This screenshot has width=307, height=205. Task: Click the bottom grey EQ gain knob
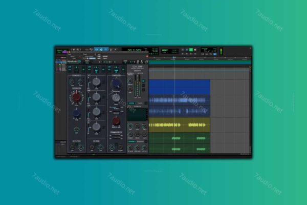click(96, 127)
